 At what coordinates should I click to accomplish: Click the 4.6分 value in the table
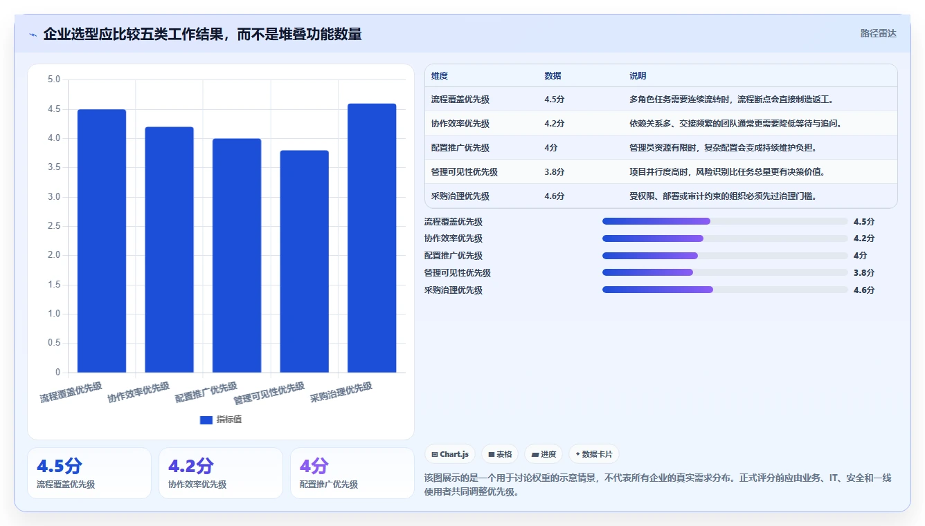[555, 196]
